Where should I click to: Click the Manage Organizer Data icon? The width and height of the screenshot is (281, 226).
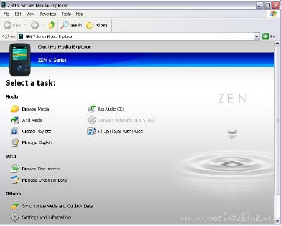pyautogui.click(x=15, y=180)
